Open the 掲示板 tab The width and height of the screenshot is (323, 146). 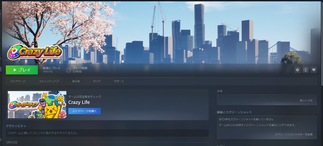click(76, 81)
